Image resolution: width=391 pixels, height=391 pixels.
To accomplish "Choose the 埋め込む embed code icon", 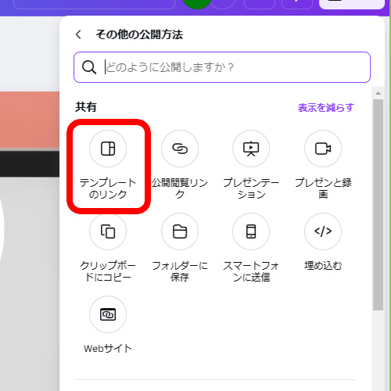I will (x=323, y=231).
